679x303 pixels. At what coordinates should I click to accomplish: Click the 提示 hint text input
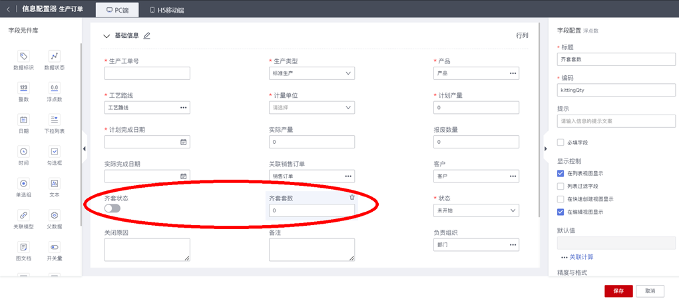616,121
